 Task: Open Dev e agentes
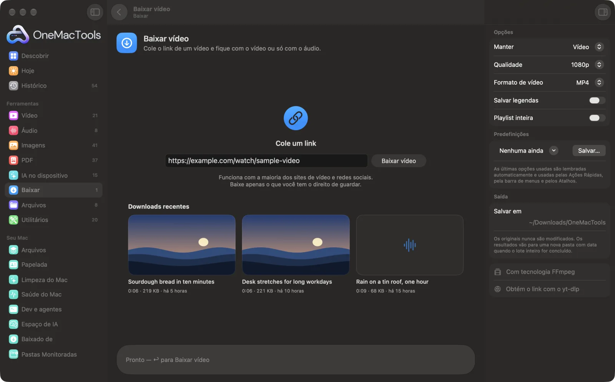[53, 309]
